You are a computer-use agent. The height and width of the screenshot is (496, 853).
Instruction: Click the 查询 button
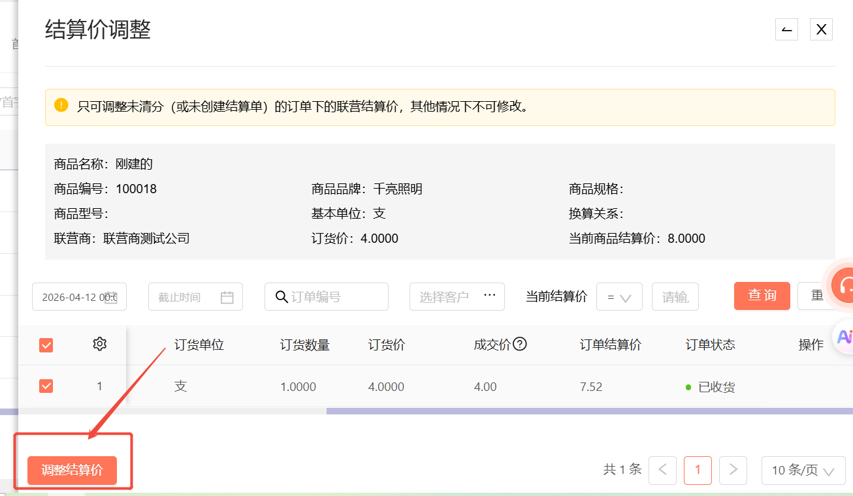[x=762, y=296]
